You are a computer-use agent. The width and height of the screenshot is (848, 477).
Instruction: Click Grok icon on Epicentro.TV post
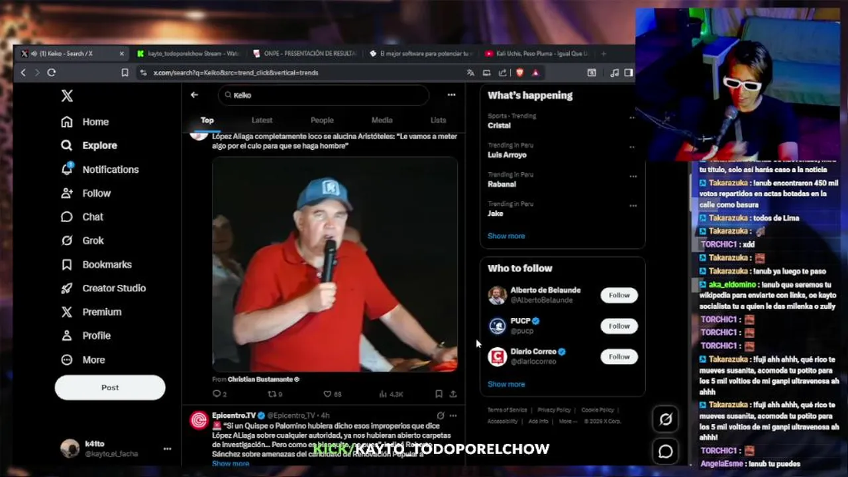click(x=441, y=415)
